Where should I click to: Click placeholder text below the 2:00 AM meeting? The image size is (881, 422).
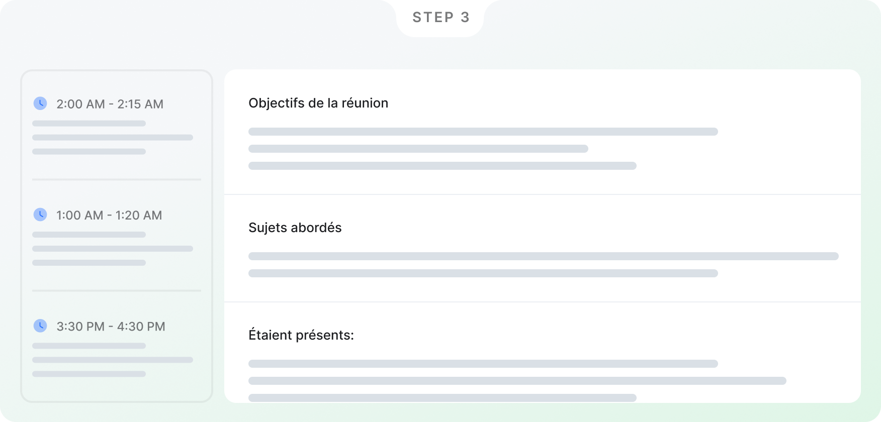(113, 137)
